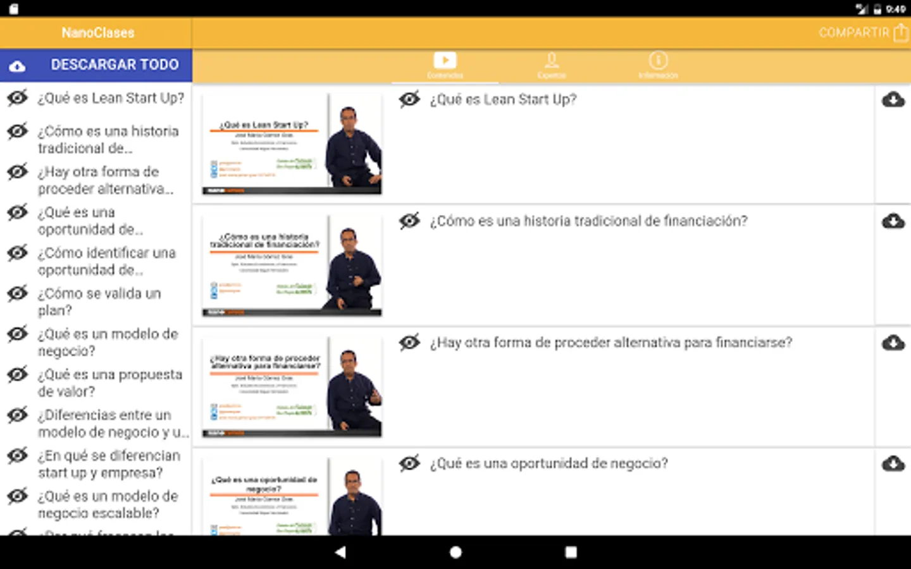This screenshot has height=569, width=911.
Task: Toggle sidebar eye for '¿Qué es Lean Start Up?'
Action: (x=18, y=98)
